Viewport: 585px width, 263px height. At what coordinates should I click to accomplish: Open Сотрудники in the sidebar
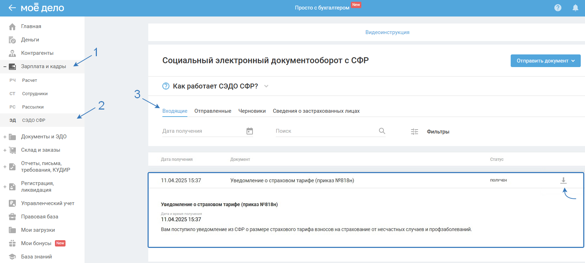click(35, 94)
